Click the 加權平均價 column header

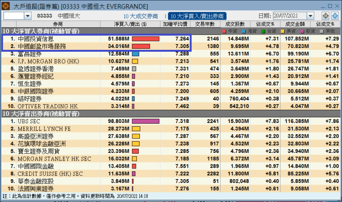coord(175,24)
